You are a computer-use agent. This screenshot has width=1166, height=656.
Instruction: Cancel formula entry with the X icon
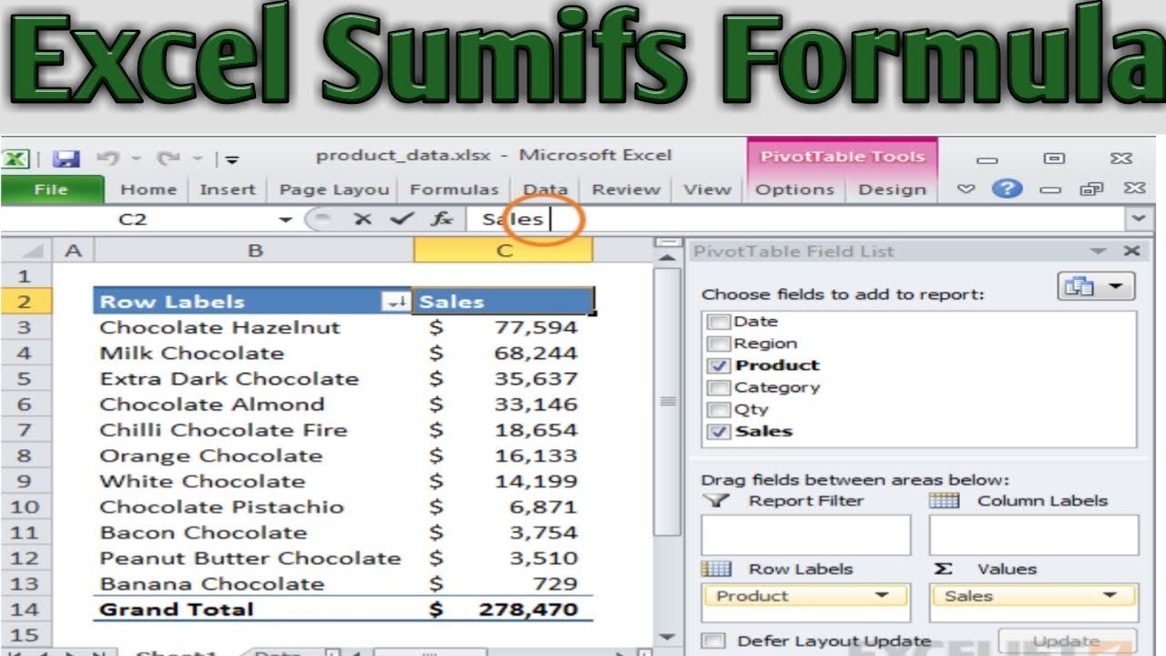click(x=363, y=219)
